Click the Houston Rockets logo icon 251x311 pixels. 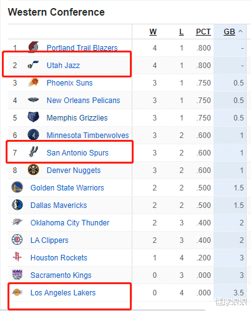click(17, 257)
